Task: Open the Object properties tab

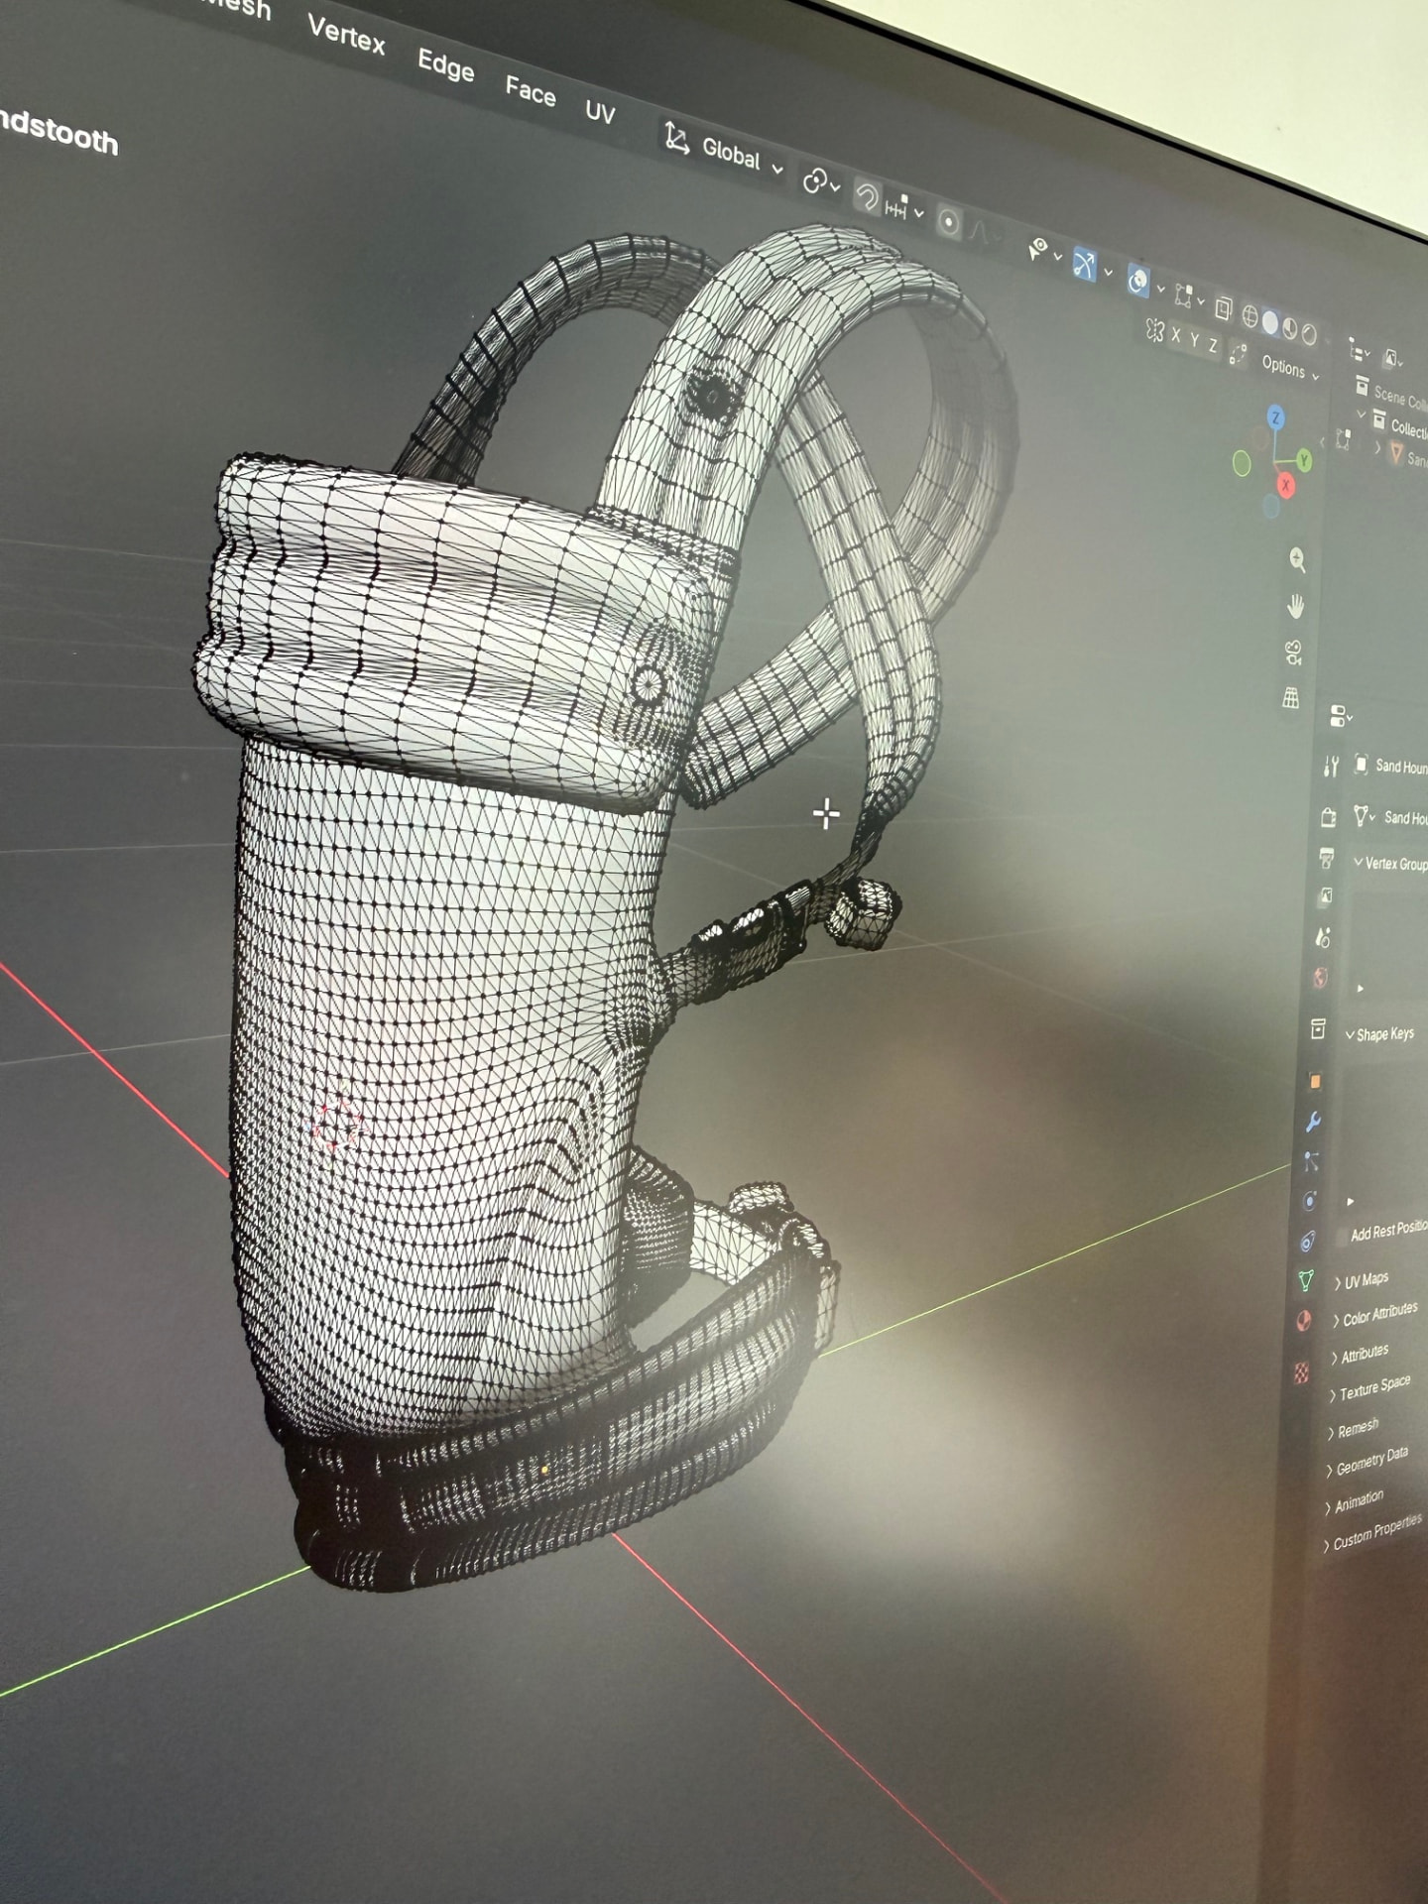Action: click(1315, 1081)
